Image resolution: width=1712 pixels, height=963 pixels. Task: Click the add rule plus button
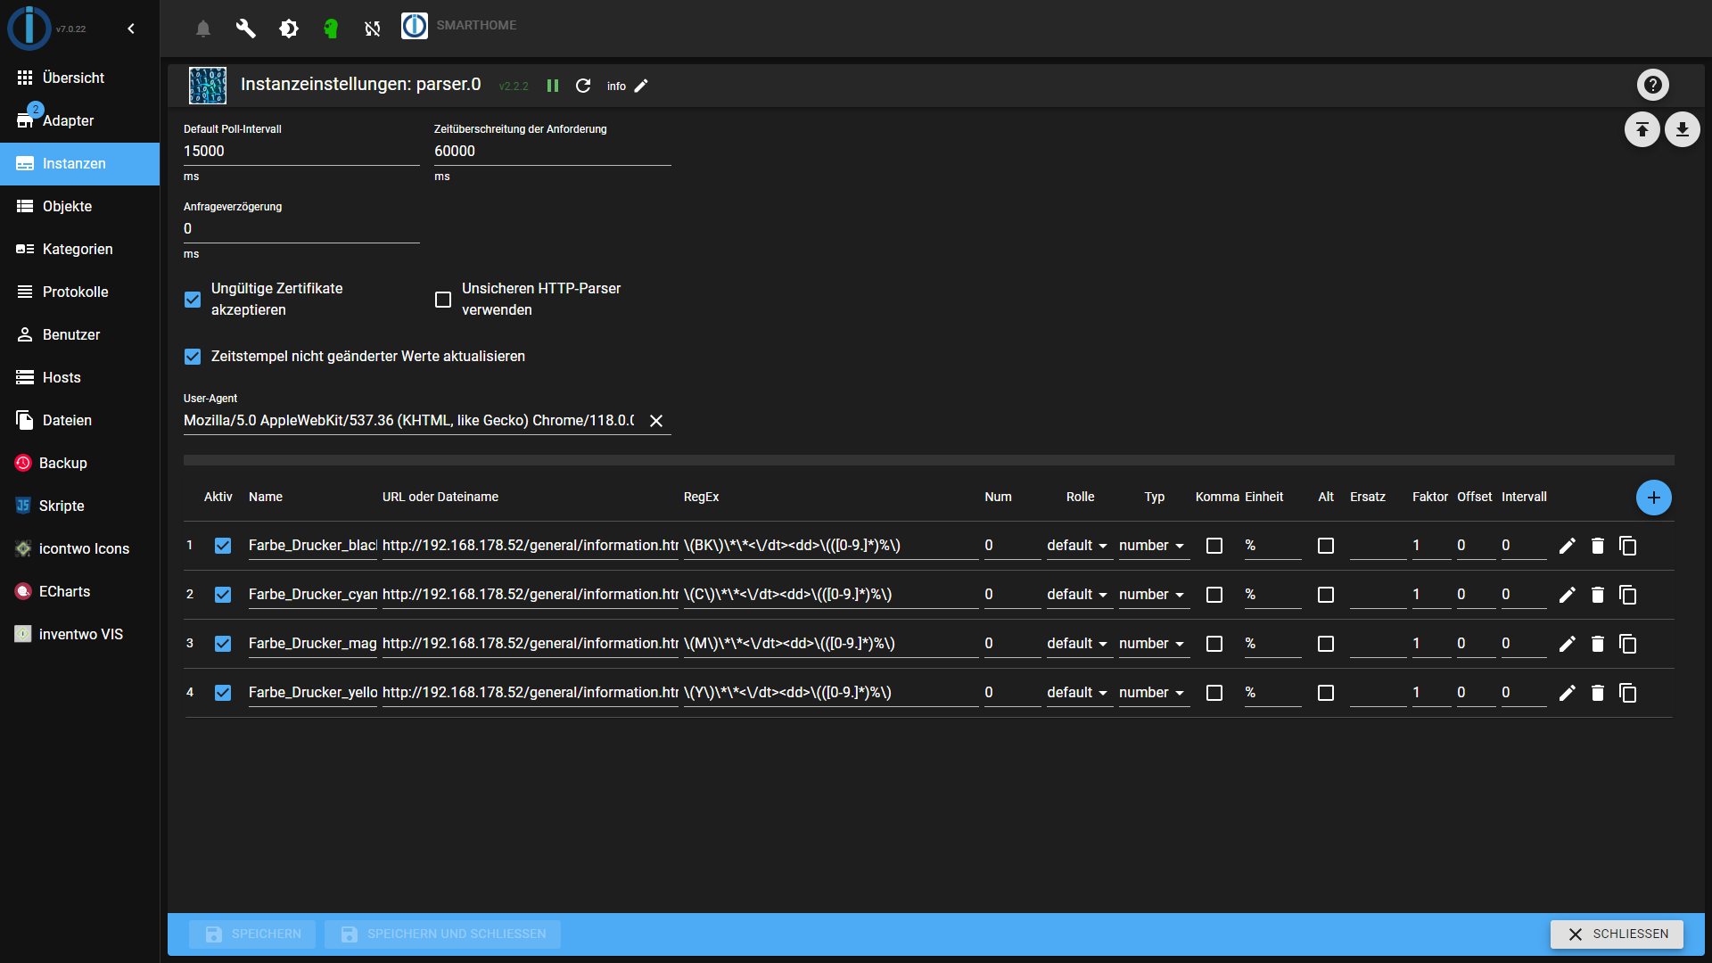1653,498
